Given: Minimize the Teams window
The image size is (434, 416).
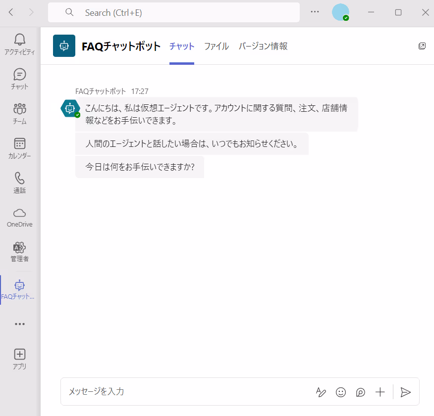Looking at the screenshot, I should [371, 12].
